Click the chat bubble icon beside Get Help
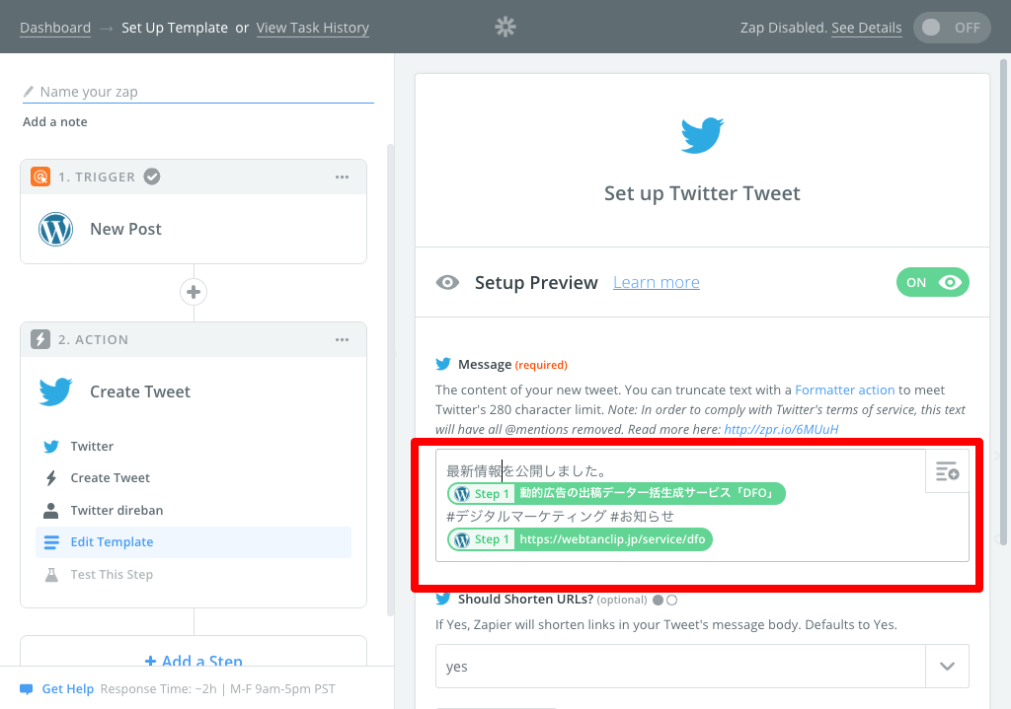Image resolution: width=1011 pixels, height=709 pixels. tap(27, 689)
